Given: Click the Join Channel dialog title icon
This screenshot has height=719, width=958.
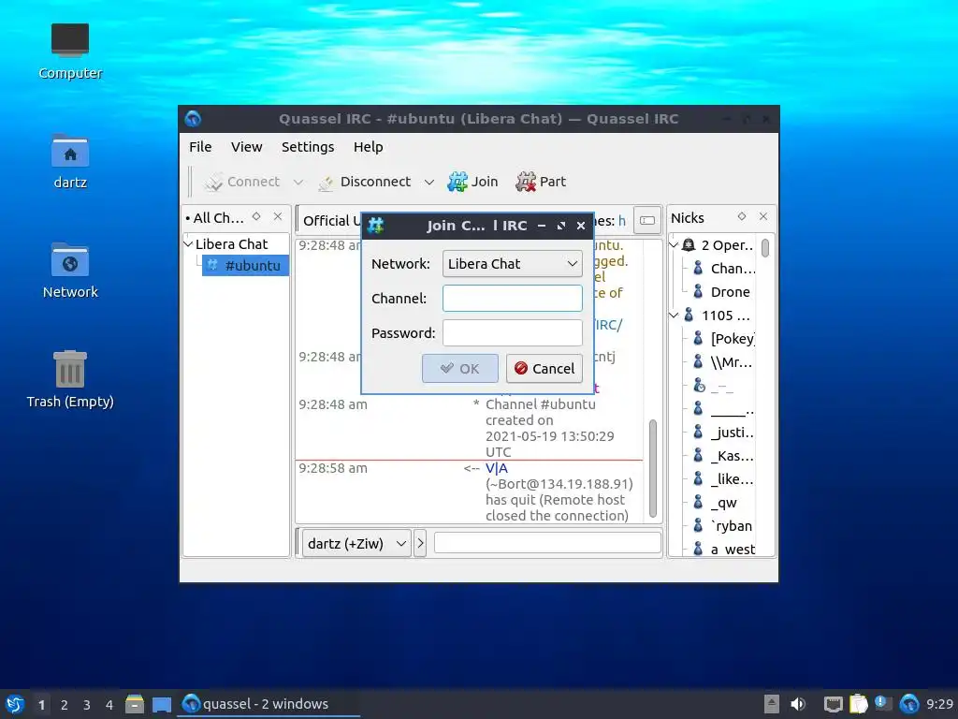Looking at the screenshot, I should pos(376,226).
